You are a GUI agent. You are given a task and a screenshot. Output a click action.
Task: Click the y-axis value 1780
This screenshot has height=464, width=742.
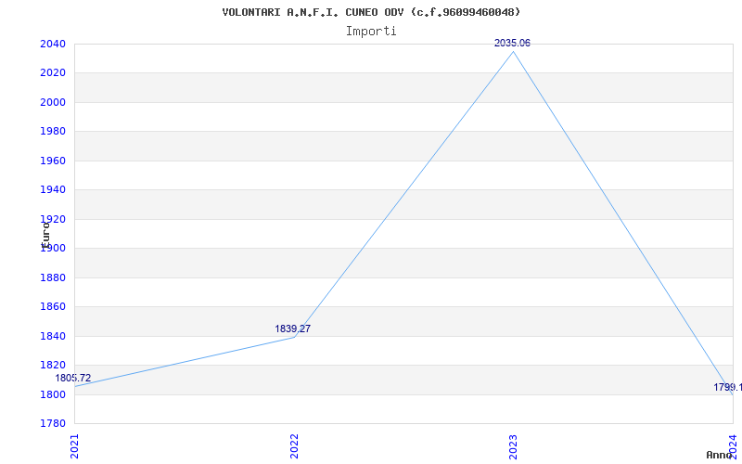tap(53, 423)
